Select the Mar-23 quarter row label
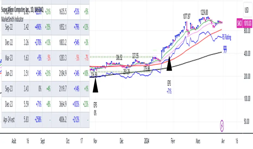Image resolution: width=253 pixels, height=149 pixels. coord(9,58)
